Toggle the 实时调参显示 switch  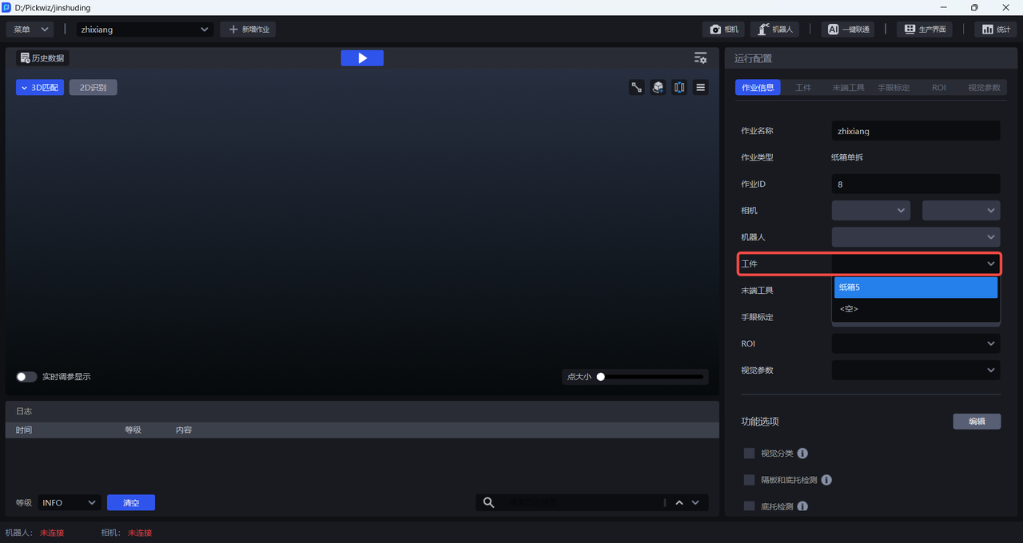[26, 377]
